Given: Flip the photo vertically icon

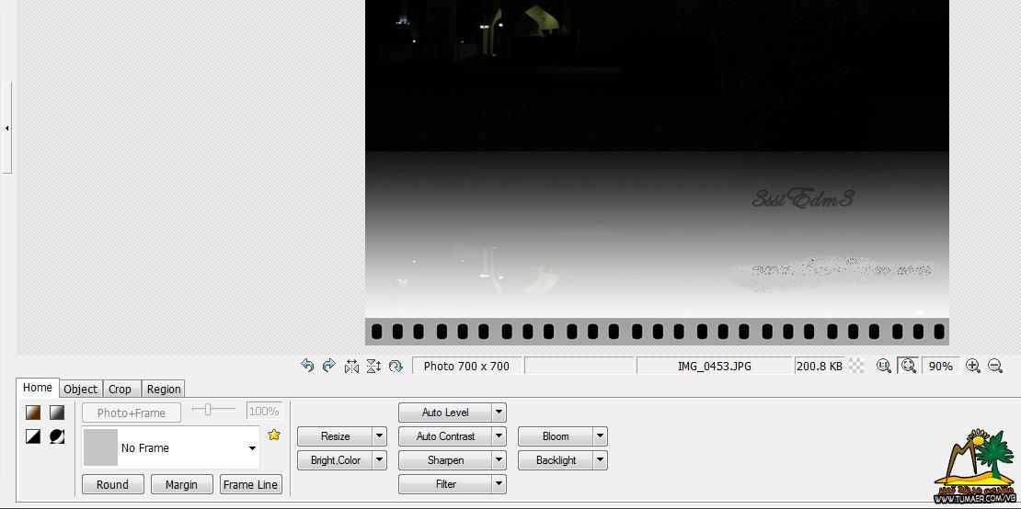Looking at the screenshot, I should coord(373,366).
